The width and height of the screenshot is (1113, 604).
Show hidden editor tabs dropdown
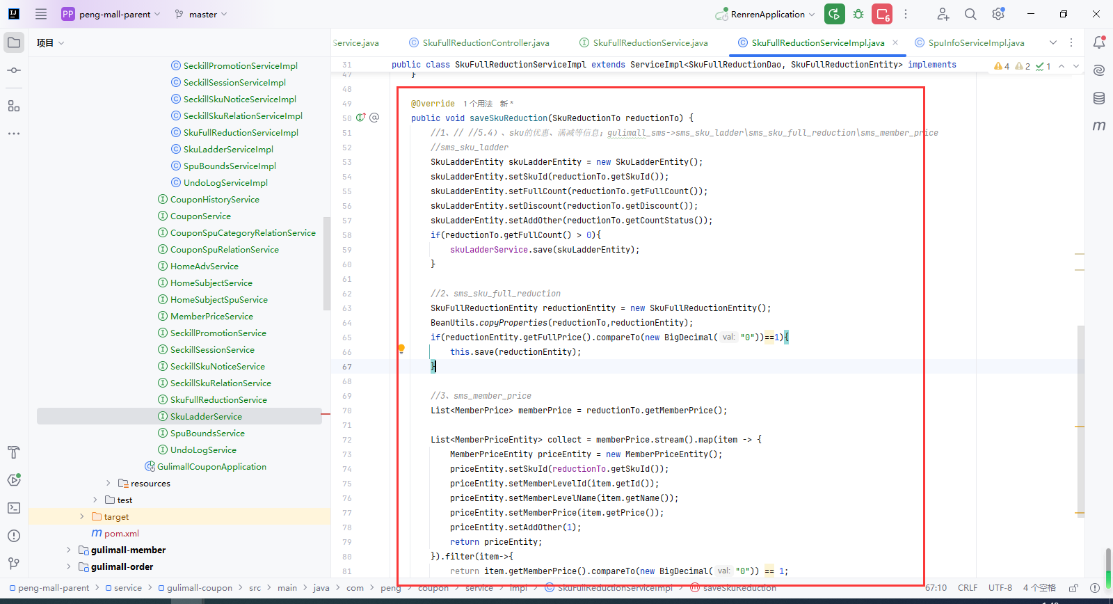(x=1053, y=42)
